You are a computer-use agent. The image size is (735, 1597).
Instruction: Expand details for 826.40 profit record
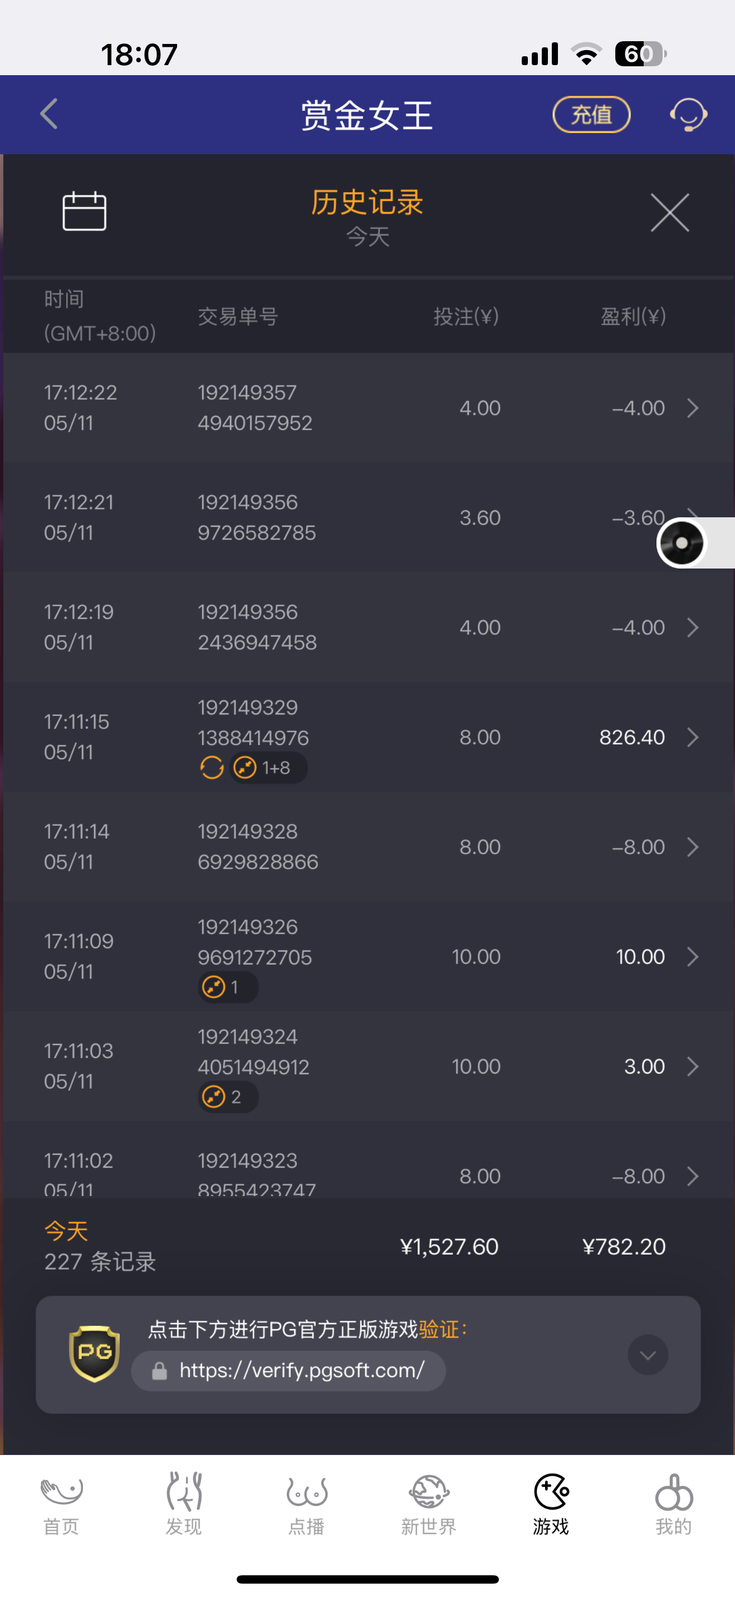(692, 737)
